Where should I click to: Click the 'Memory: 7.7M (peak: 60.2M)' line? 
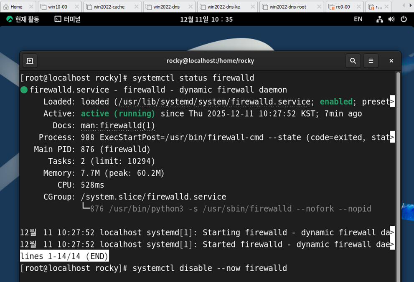(104, 173)
